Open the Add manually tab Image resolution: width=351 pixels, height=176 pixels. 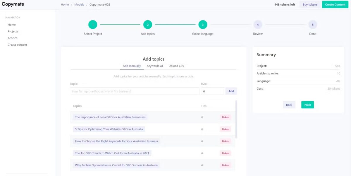[132, 66]
